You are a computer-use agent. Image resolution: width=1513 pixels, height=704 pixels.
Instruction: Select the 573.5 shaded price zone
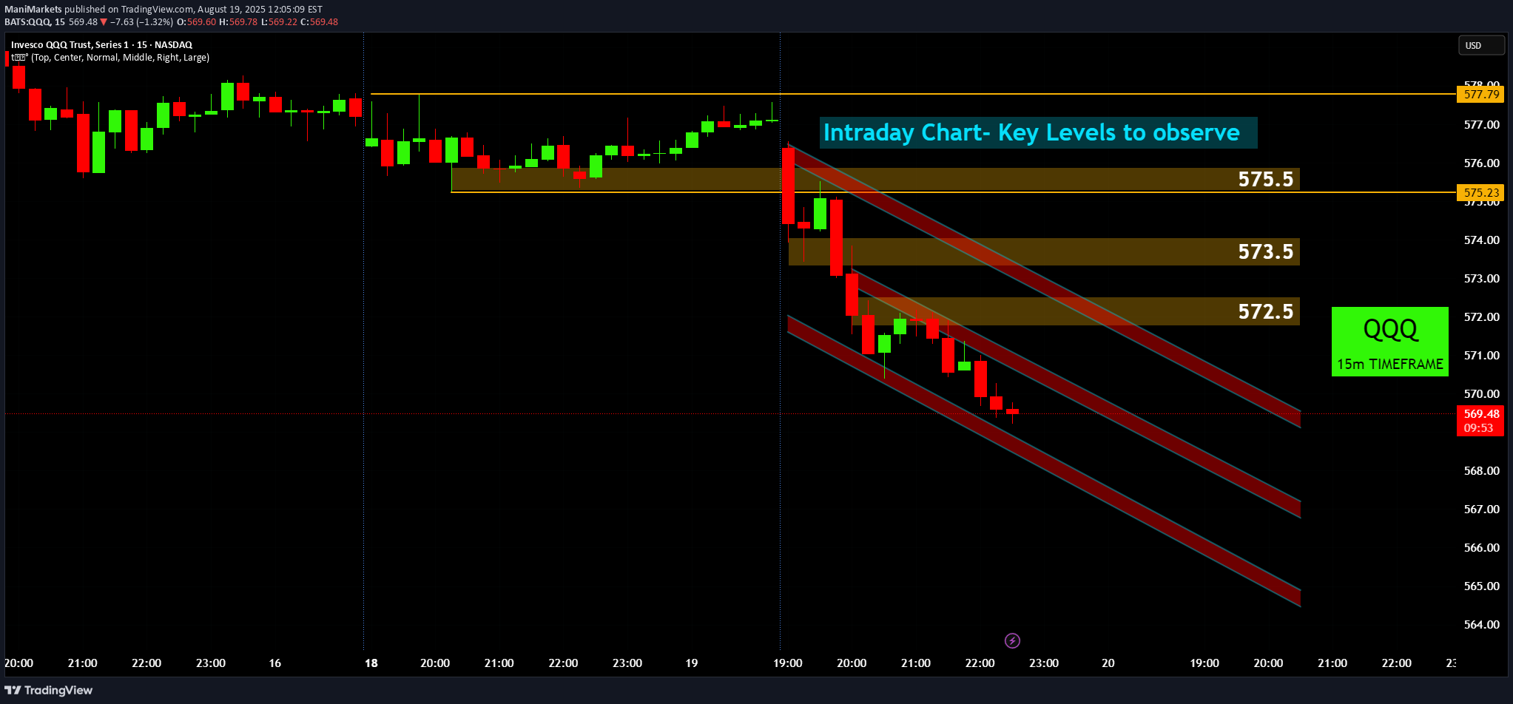(x=1044, y=251)
